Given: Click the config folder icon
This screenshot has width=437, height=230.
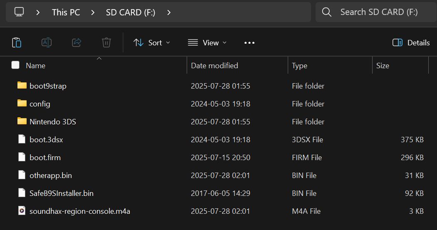Looking at the screenshot, I should click(x=22, y=103).
